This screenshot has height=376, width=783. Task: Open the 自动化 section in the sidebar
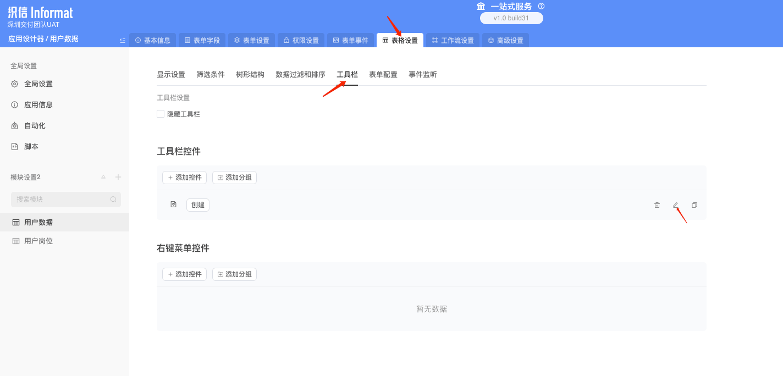[x=33, y=125]
